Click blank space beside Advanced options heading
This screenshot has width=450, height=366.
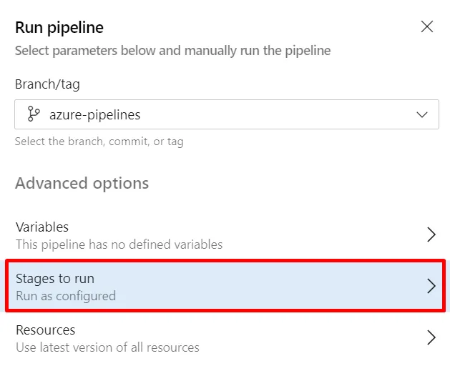point(300,183)
